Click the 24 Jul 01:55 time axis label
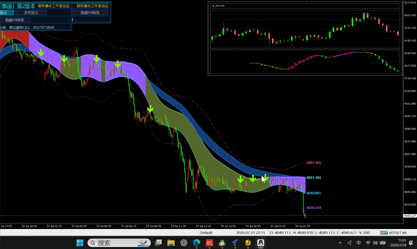The width and height of the screenshot is (417, 249). coord(303,226)
